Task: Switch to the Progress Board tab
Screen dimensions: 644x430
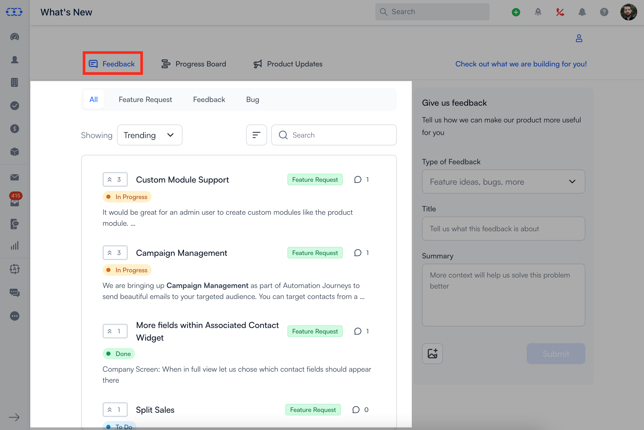Action: pos(194,64)
